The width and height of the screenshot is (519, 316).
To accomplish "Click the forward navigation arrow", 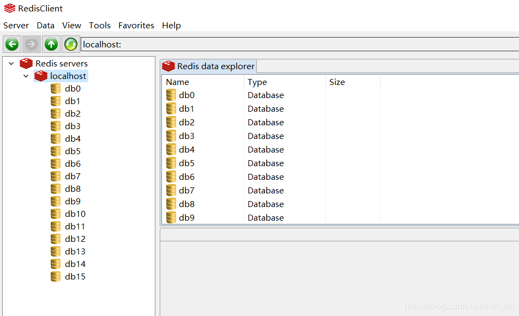I will 31,44.
